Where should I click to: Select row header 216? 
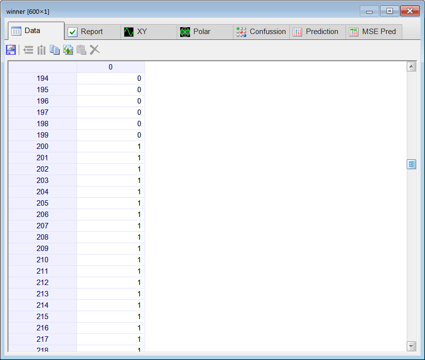click(42, 328)
